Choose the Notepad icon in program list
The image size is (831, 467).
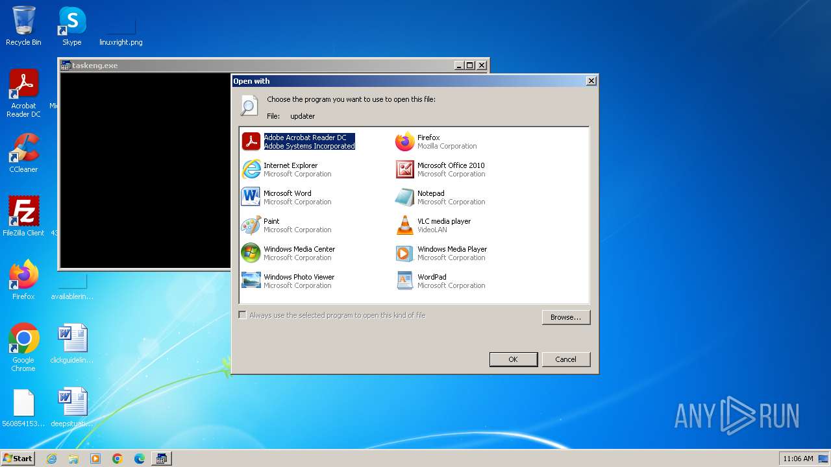point(404,197)
